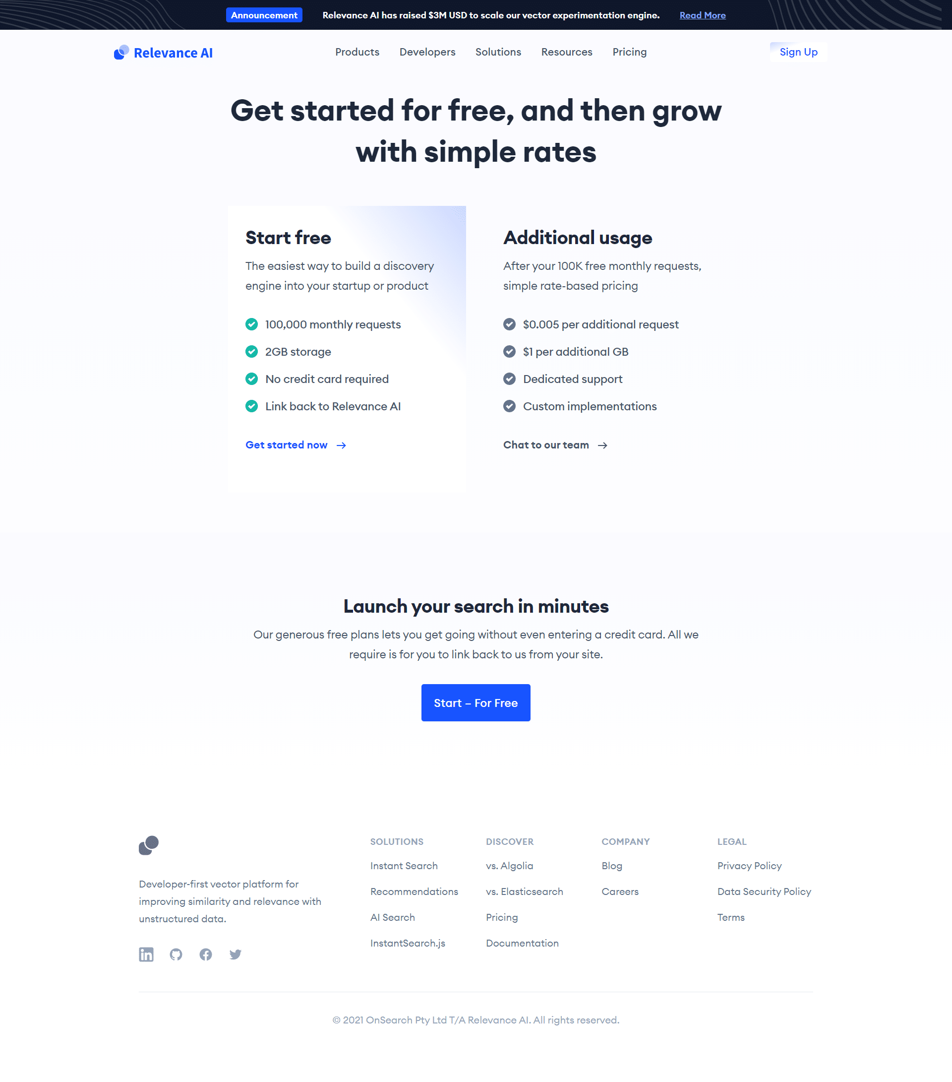Click the announcement Read More link

(702, 15)
